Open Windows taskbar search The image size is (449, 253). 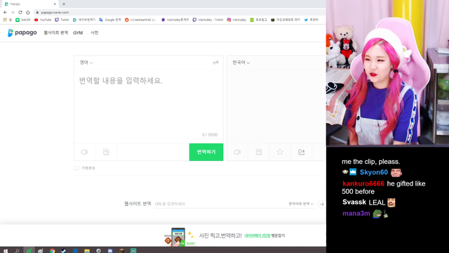click(17, 251)
